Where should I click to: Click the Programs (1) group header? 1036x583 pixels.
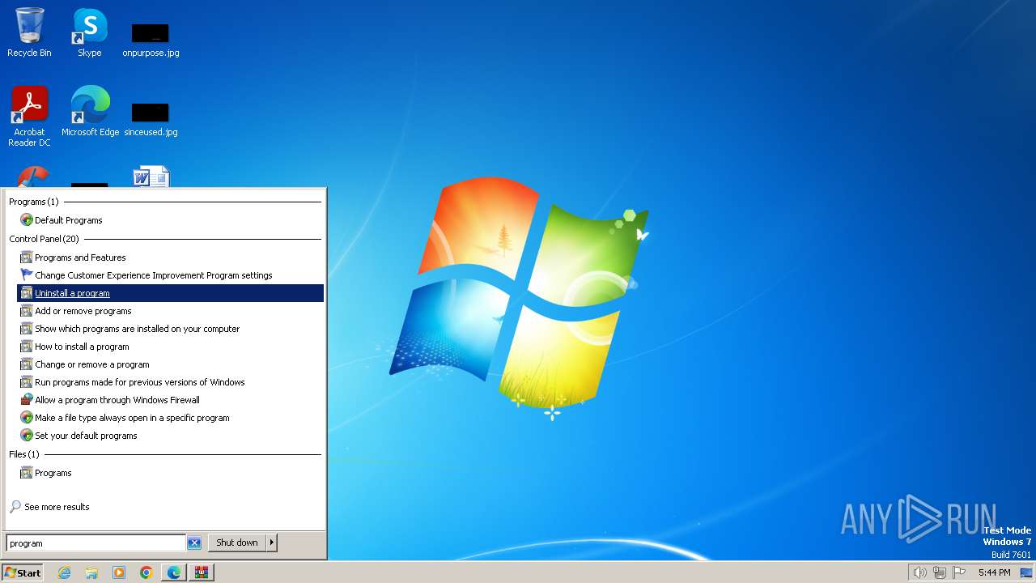(x=34, y=202)
